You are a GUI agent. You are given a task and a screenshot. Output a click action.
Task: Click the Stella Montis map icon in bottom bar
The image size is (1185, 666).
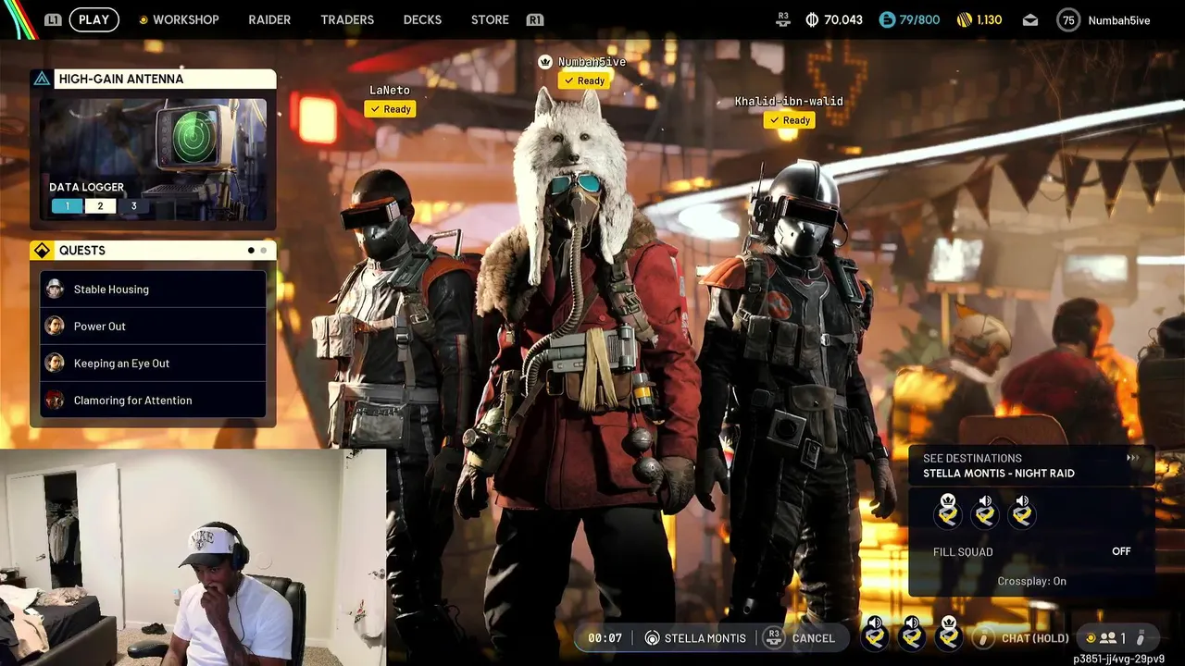tap(652, 638)
